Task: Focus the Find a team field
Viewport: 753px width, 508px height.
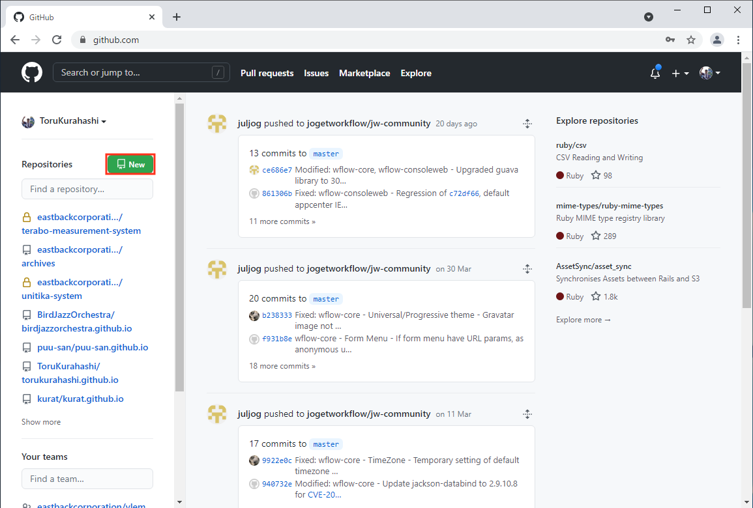Action: [x=87, y=479]
